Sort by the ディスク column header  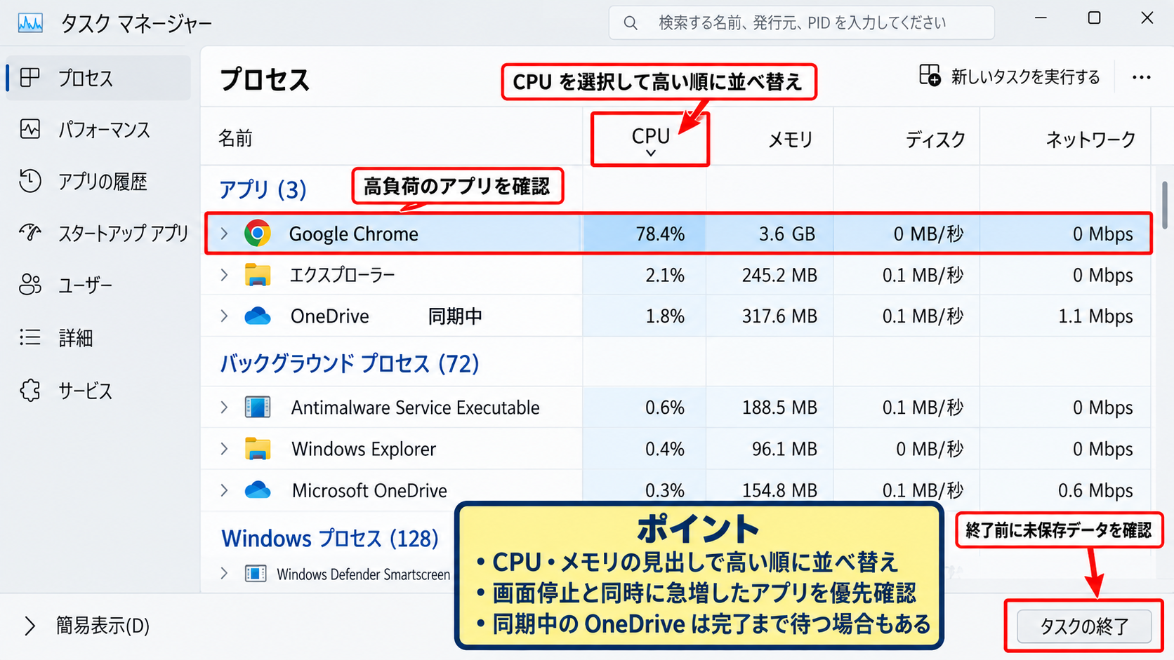(935, 140)
